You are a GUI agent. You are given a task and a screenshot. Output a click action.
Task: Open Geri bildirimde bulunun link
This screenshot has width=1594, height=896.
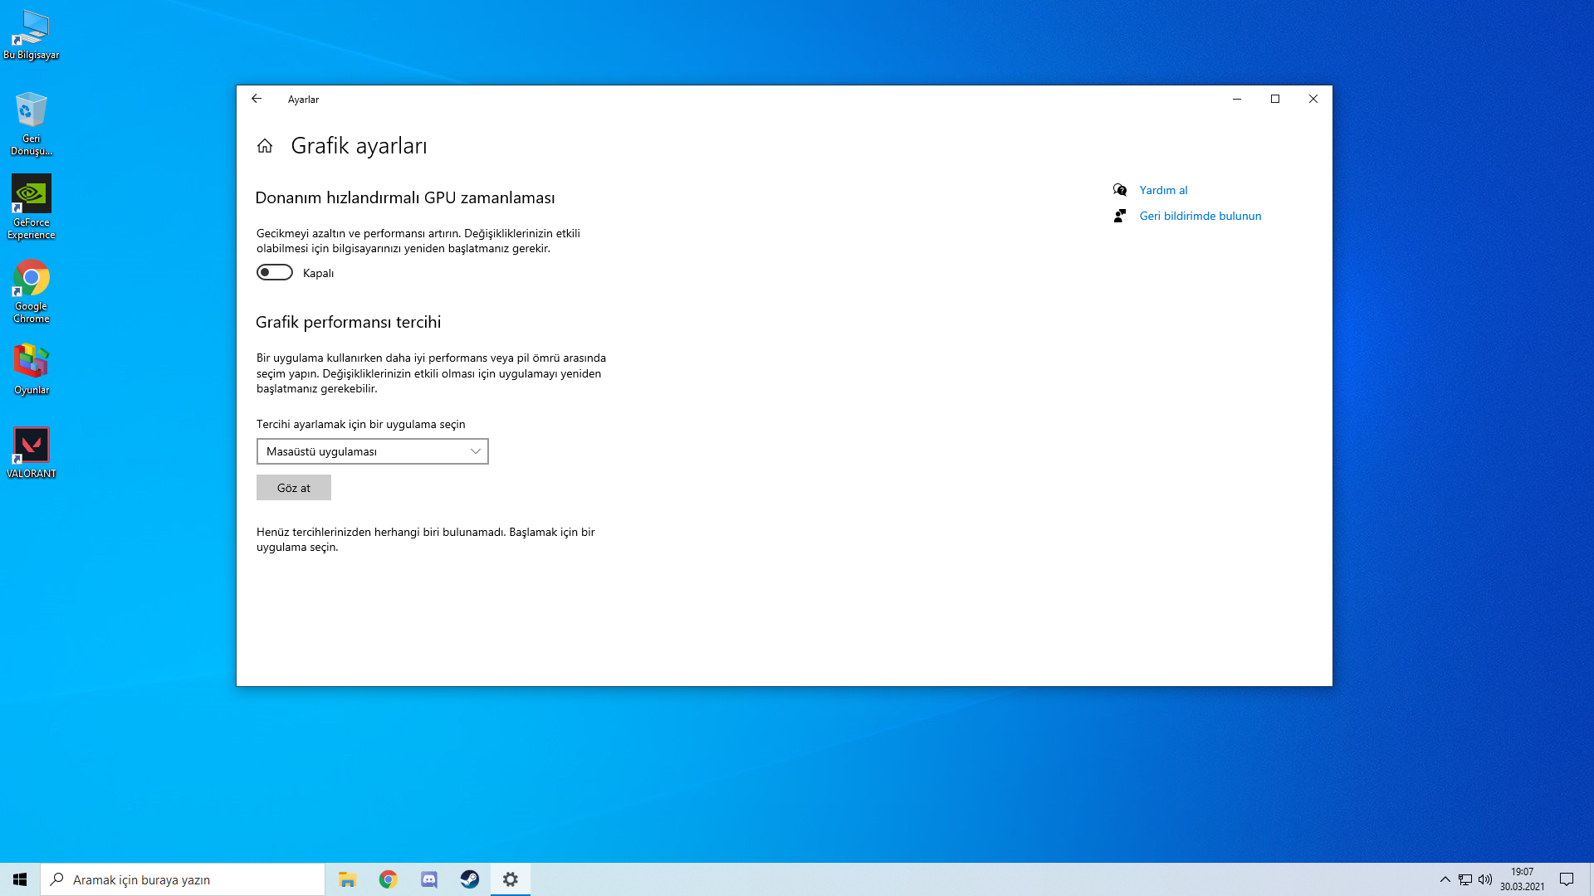tap(1200, 216)
